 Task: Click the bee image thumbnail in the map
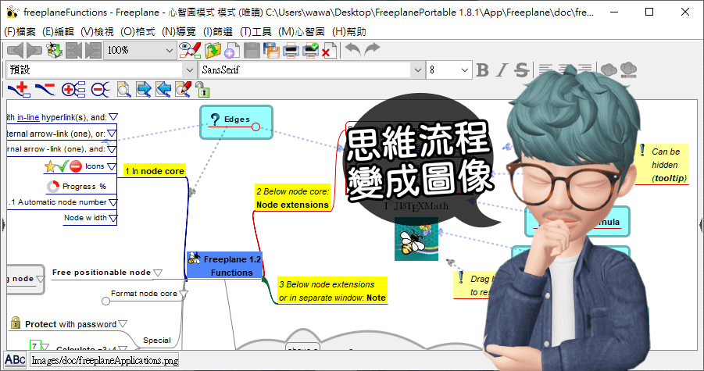(x=416, y=239)
